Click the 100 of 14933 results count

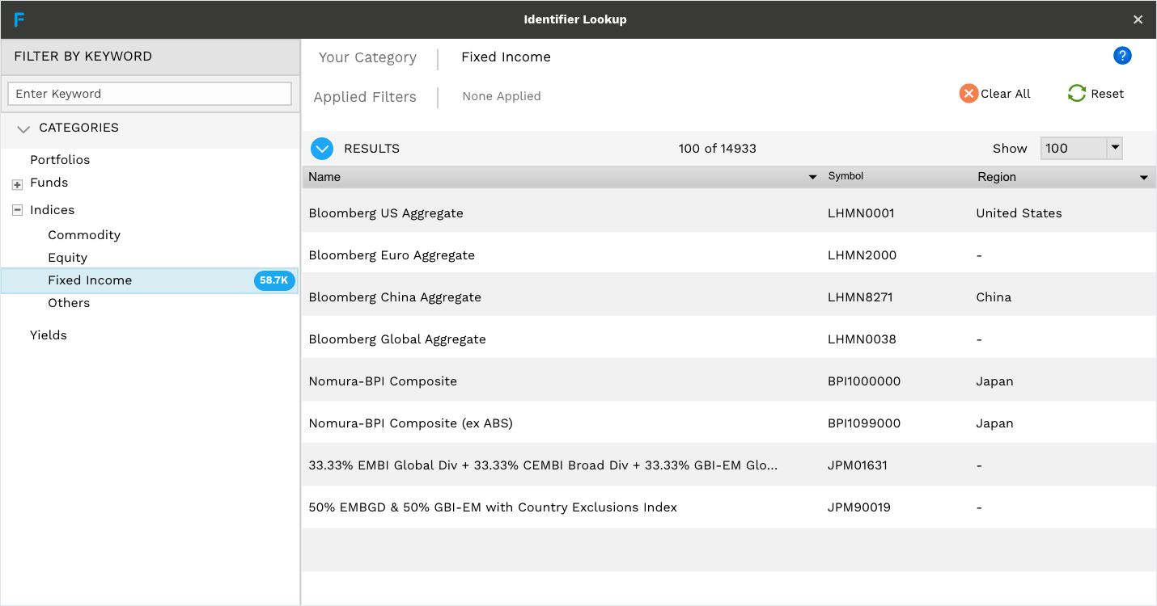point(718,149)
